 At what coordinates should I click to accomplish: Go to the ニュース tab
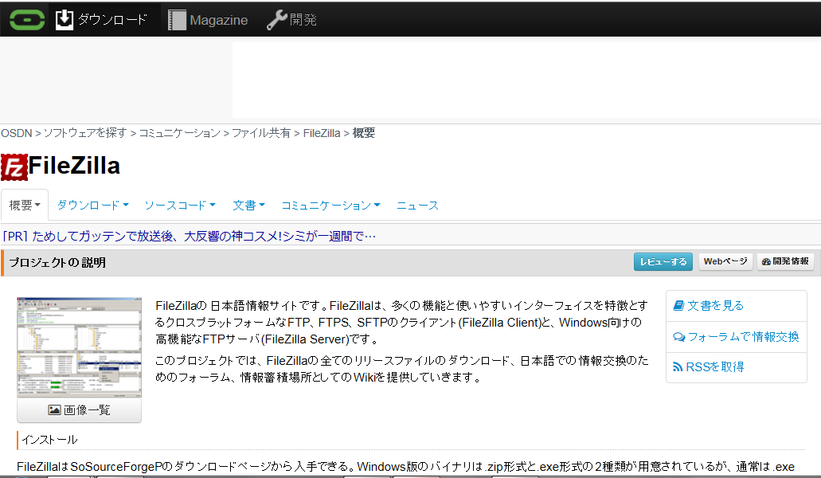pos(417,205)
